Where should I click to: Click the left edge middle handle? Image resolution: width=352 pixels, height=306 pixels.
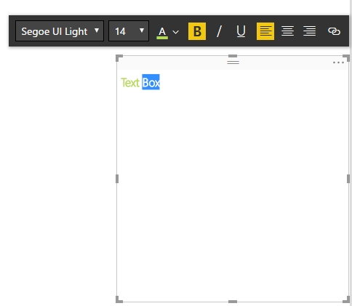tap(117, 179)
